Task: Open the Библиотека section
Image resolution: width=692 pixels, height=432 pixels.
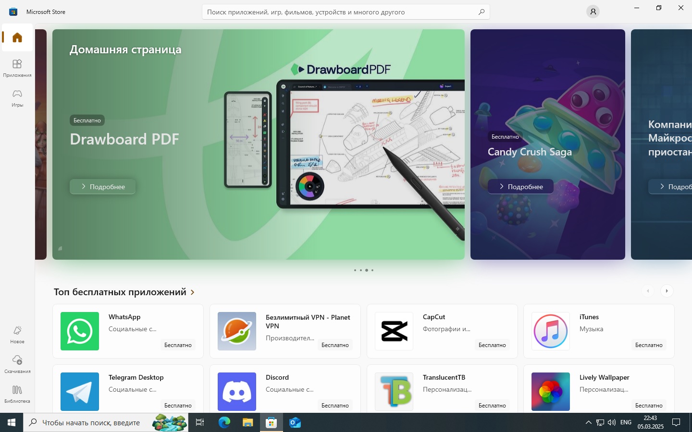Action: click(17, 394)
